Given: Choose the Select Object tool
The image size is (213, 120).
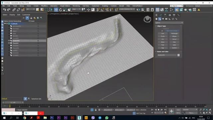Looking at the screenshot, I should tap(38, 10).
